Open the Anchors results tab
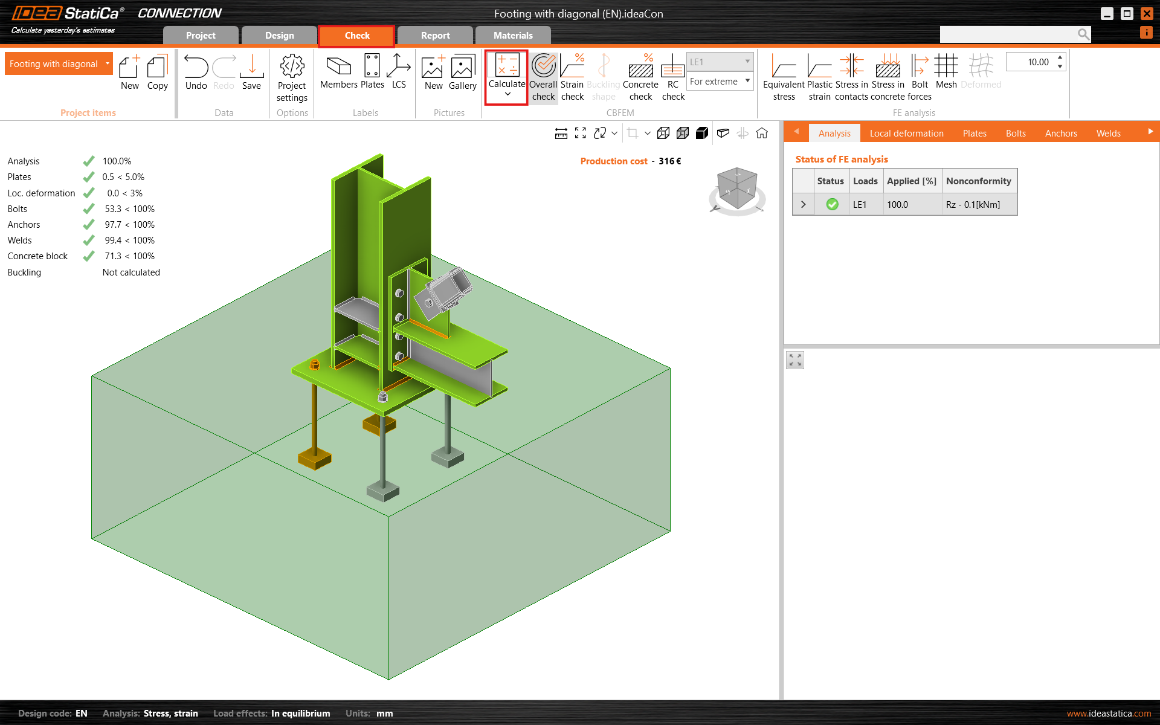The width and height of the screenshot is (1160, 725). [1061, 133]
